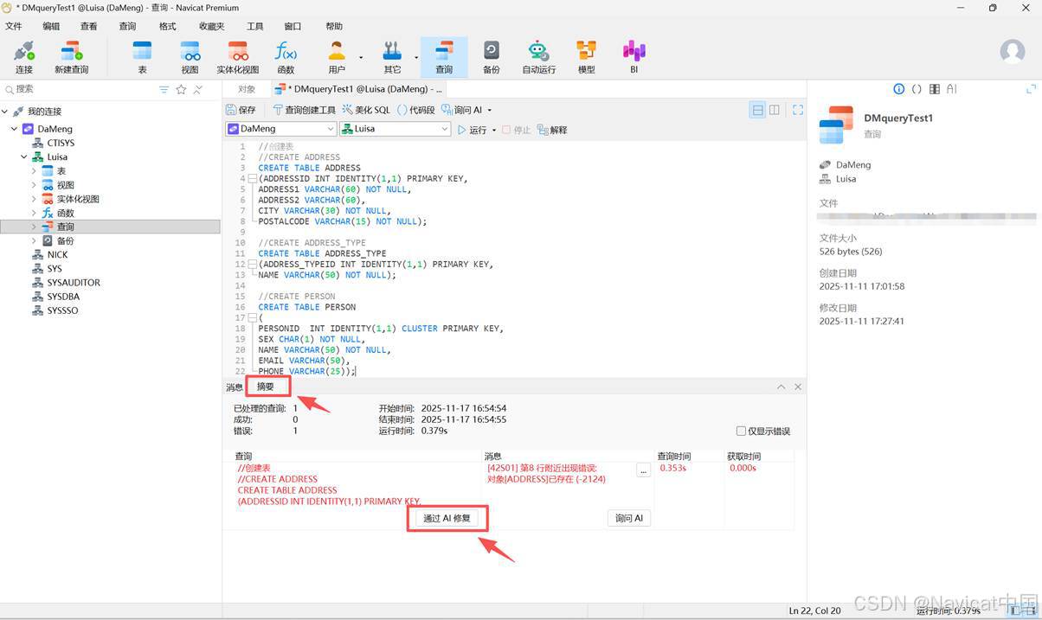Expand the 备份 tree node

pos(34,240)
